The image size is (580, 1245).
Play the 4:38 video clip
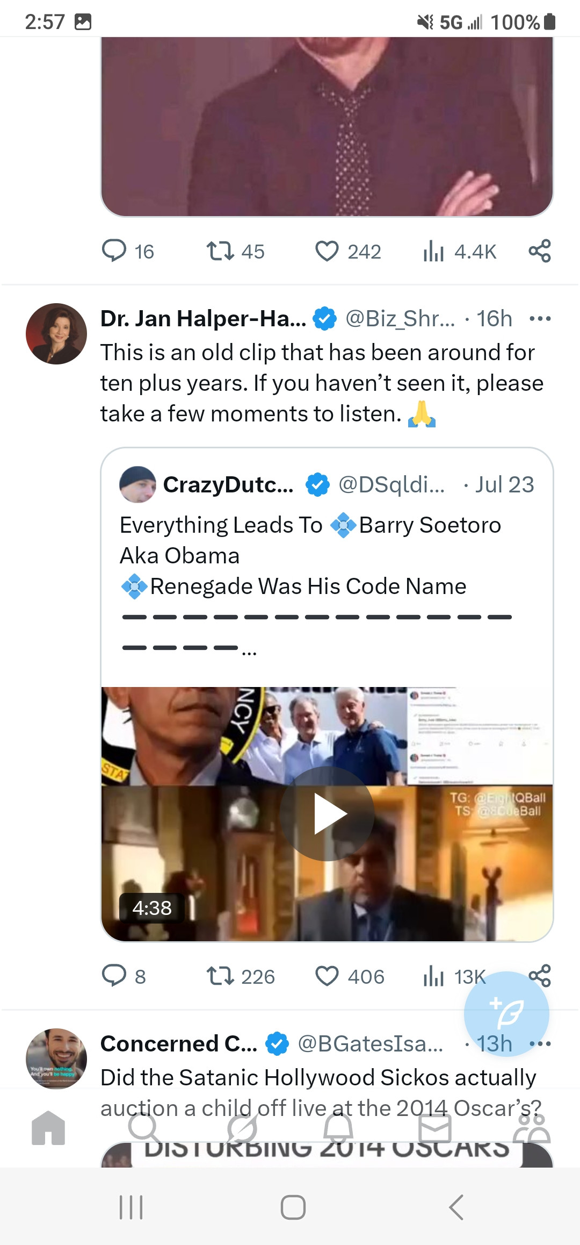[327, 814]
